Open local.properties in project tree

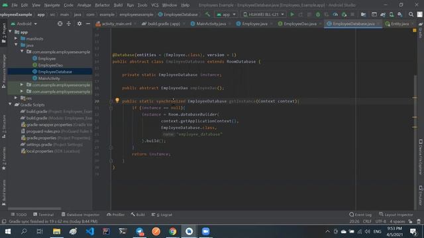point(50,151)
